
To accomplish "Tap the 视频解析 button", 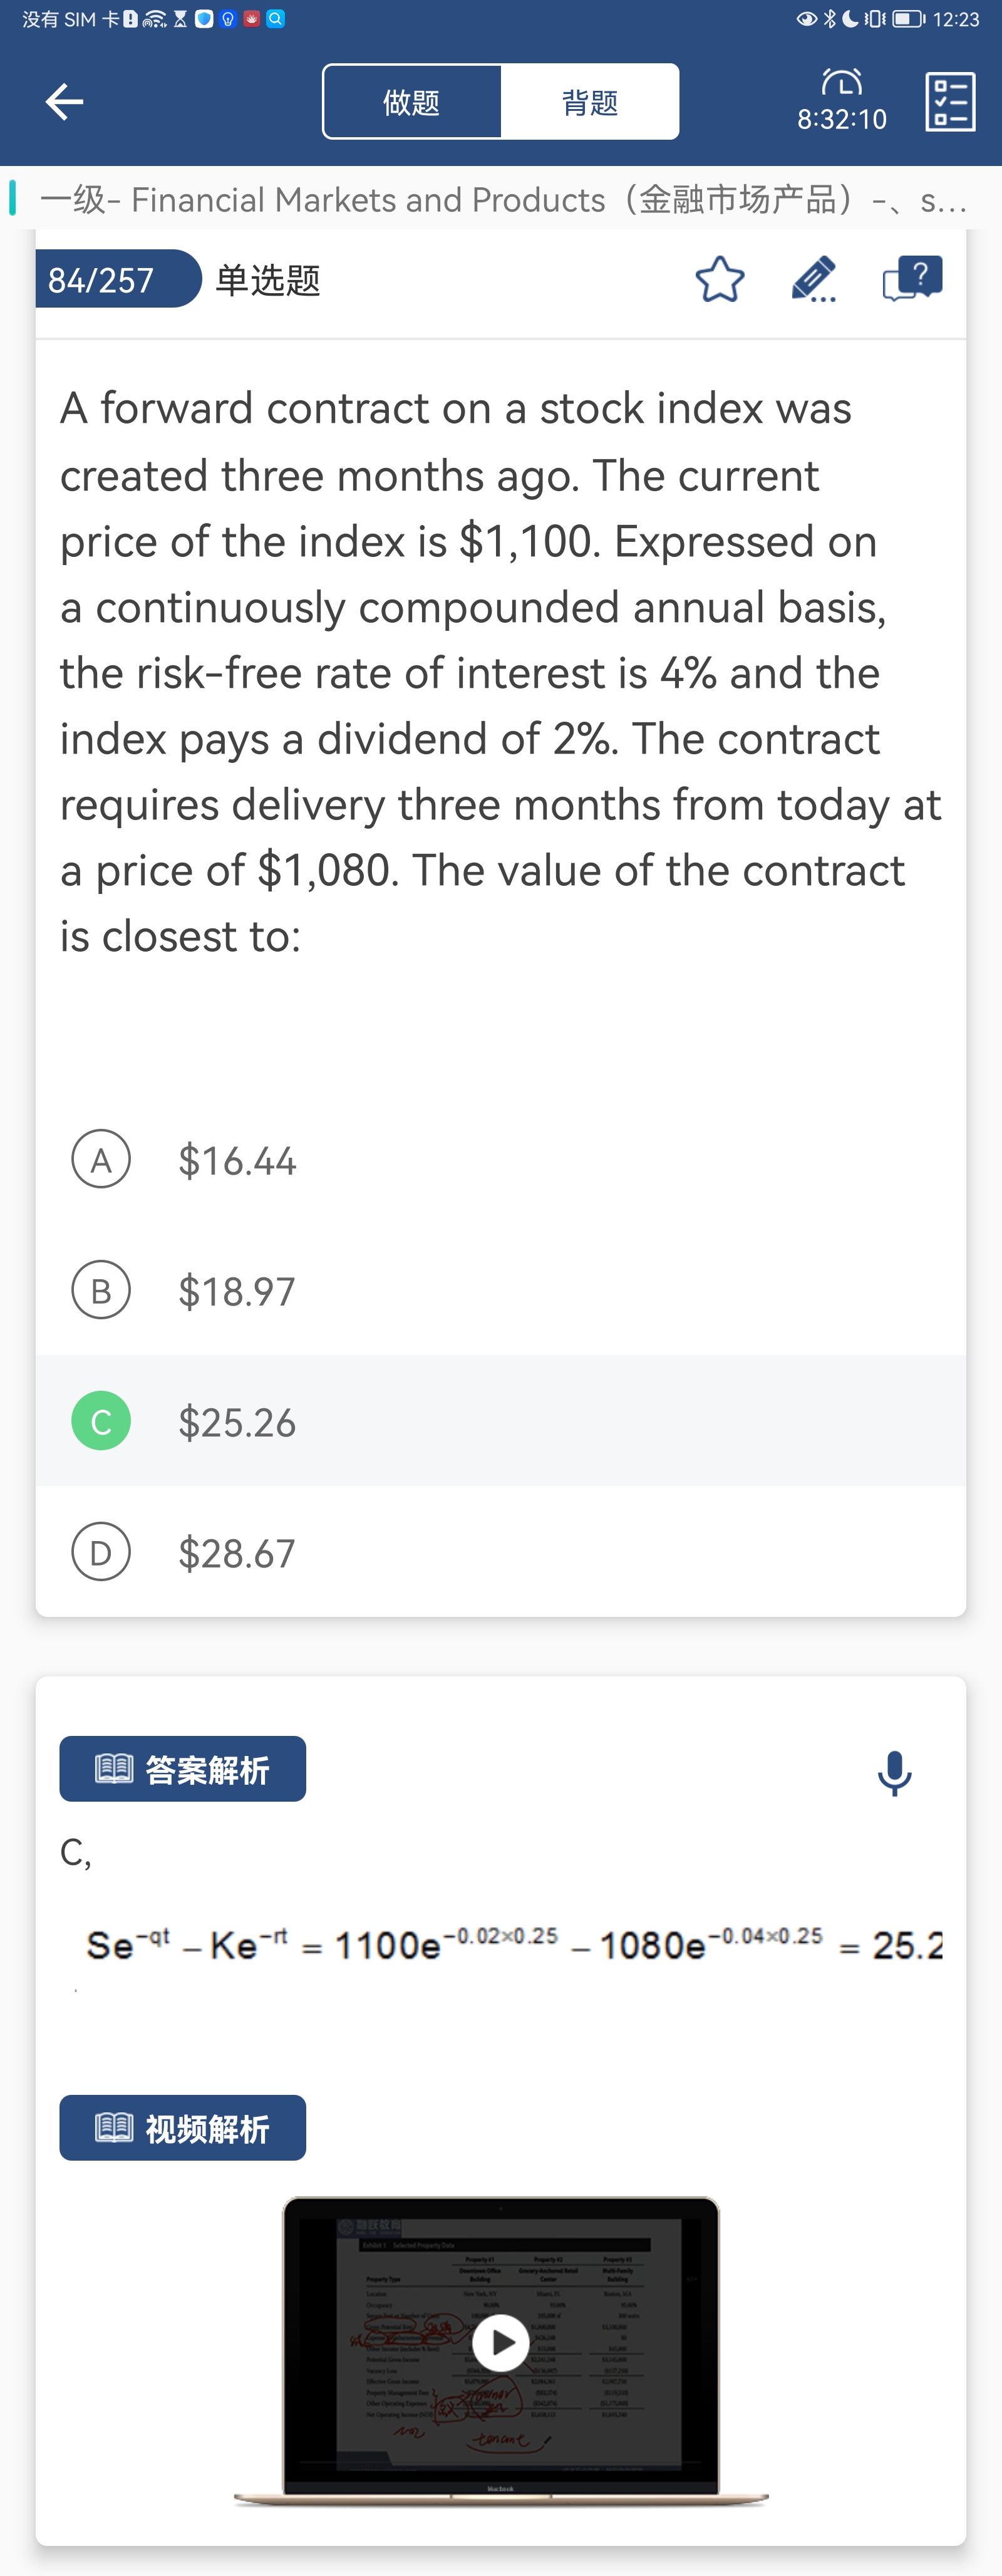I will click(x=183, y=2128).
